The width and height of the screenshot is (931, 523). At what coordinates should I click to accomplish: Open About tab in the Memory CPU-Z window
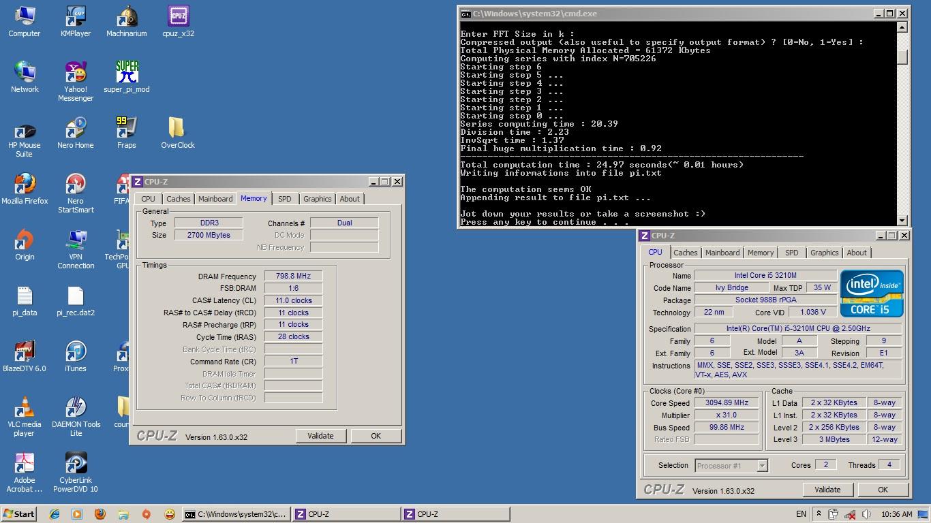click(x=350, y=199)
